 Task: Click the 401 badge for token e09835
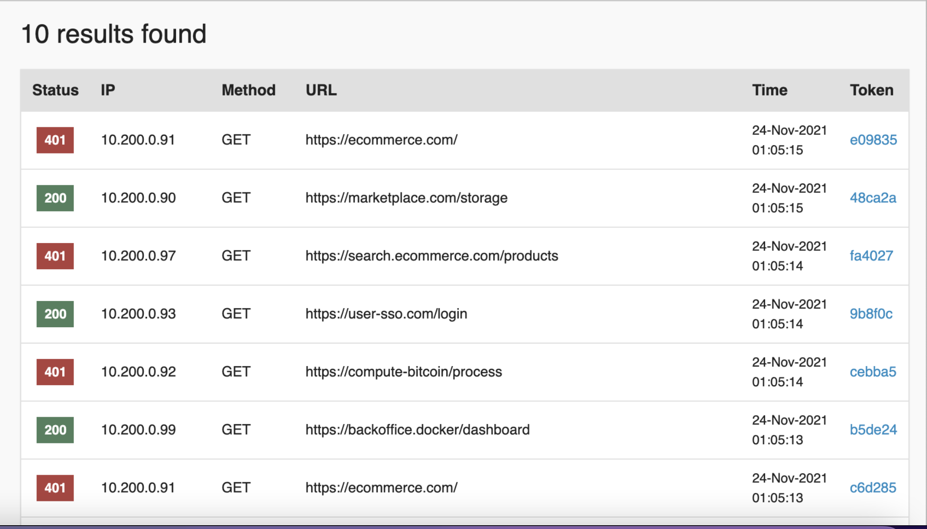coord(55,140)
